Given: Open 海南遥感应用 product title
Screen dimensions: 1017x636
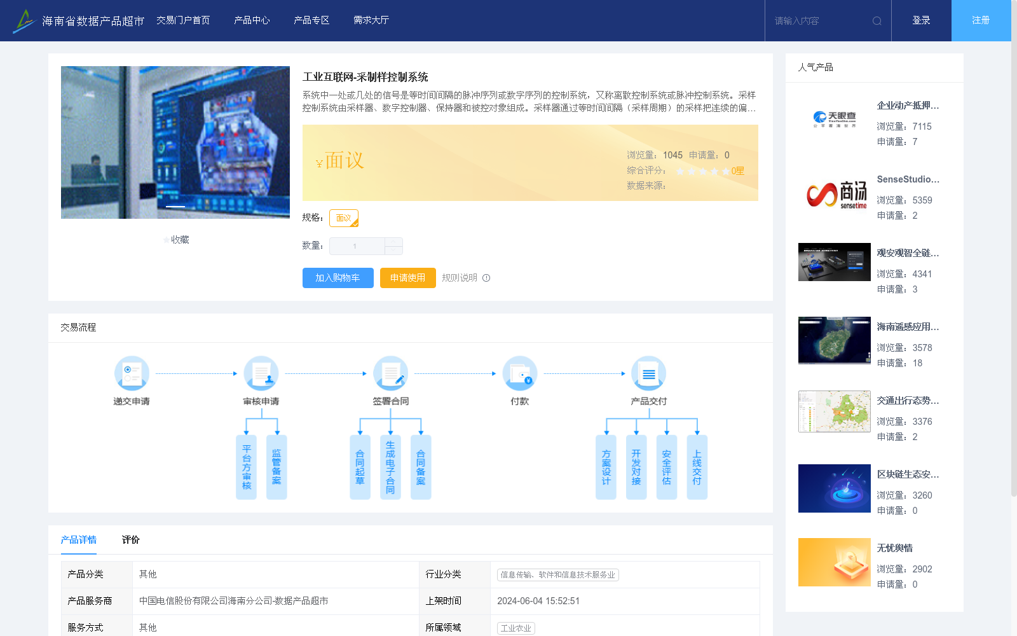Looking at the screenshot, I should click(x=908, y=327).
